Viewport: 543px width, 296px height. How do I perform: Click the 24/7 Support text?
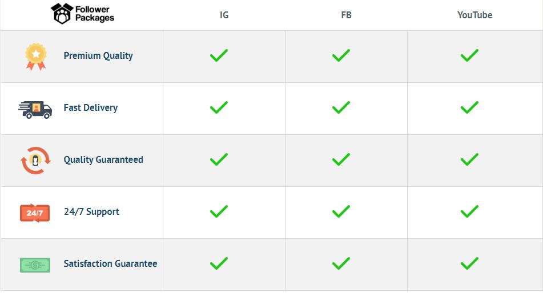(91, 212)
